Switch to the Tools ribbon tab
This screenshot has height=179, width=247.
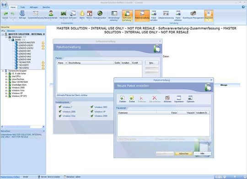tap(22, 7)
